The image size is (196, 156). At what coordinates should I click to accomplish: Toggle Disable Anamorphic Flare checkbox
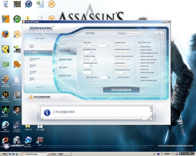tap(139, 53)
